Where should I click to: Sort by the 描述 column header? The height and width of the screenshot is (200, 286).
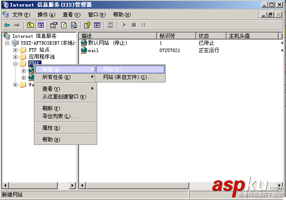tap(118, 36)
